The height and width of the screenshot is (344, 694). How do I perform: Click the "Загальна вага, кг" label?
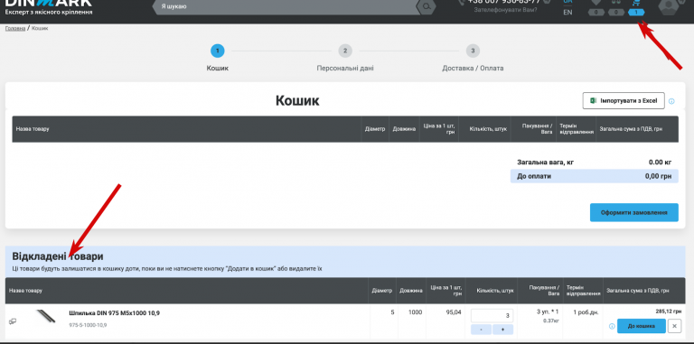(x=545, y=163)
